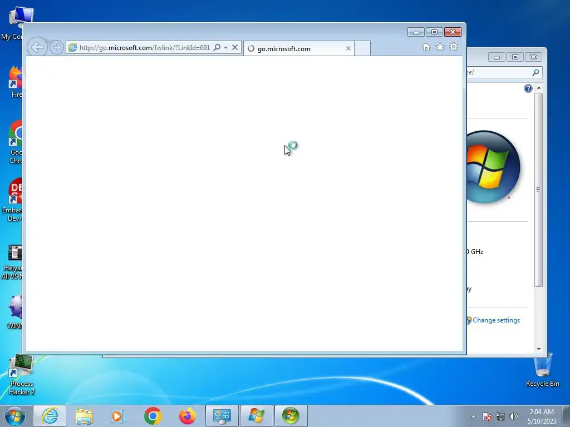Click the address bar URL field

pyautogui.click(x=144, y=48)
